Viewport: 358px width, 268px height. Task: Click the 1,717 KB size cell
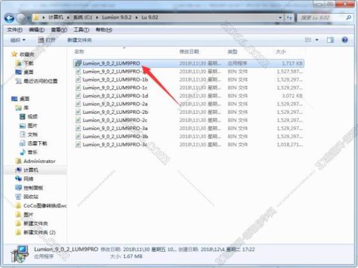(x=292, y=63)
